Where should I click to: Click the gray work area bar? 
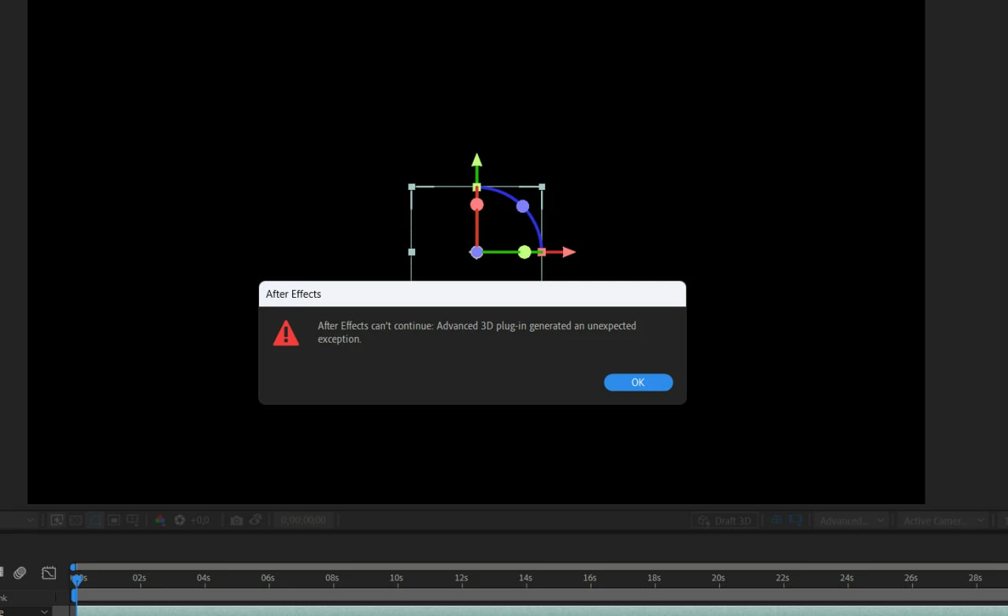pos(542,596)
